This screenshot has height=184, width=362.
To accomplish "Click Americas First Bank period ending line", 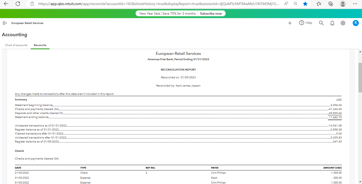I will click(x=178, y=59).
